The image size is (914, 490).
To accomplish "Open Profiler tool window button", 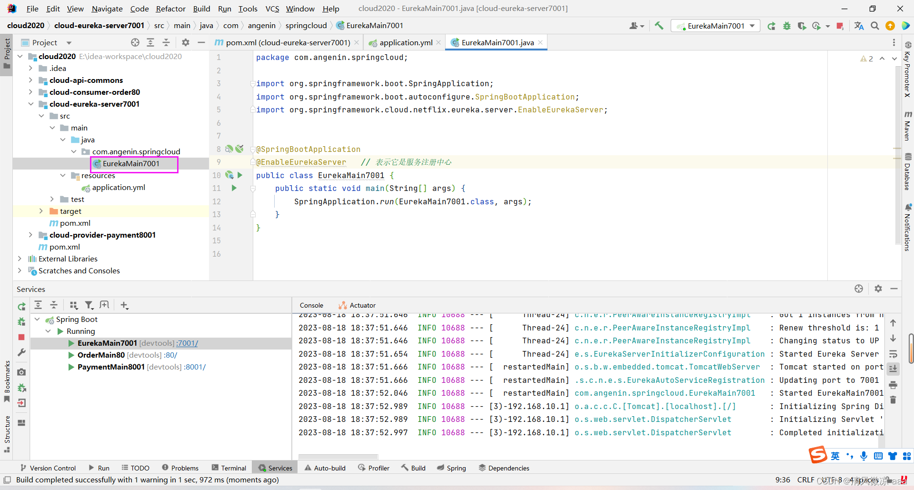I will click(x=374, y=468).
